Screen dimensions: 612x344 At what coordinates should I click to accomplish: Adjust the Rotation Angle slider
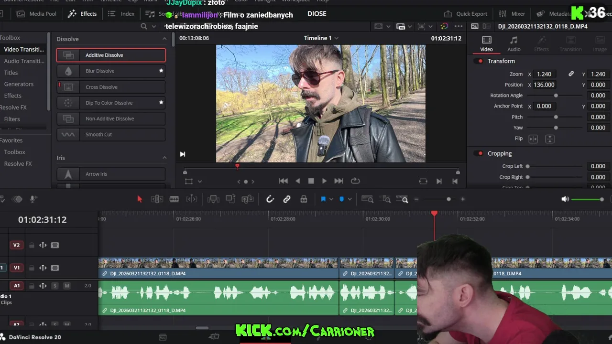click(x=556, y=96)
